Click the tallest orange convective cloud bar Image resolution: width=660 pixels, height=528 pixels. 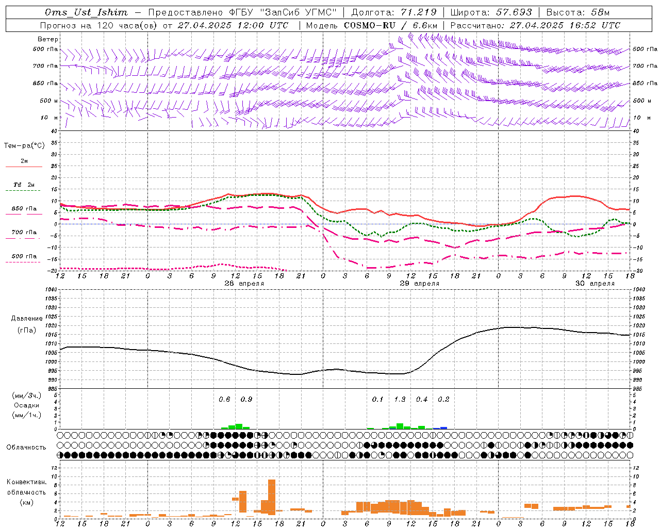[272, 497]
